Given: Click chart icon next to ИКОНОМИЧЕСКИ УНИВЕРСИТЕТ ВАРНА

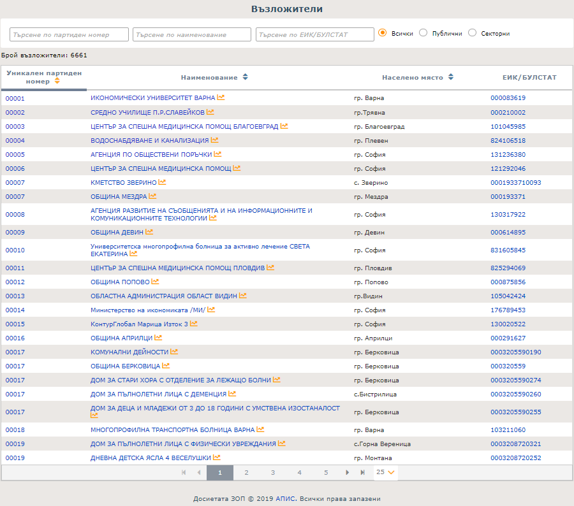Looking at the screenshot, I should 221,98.
